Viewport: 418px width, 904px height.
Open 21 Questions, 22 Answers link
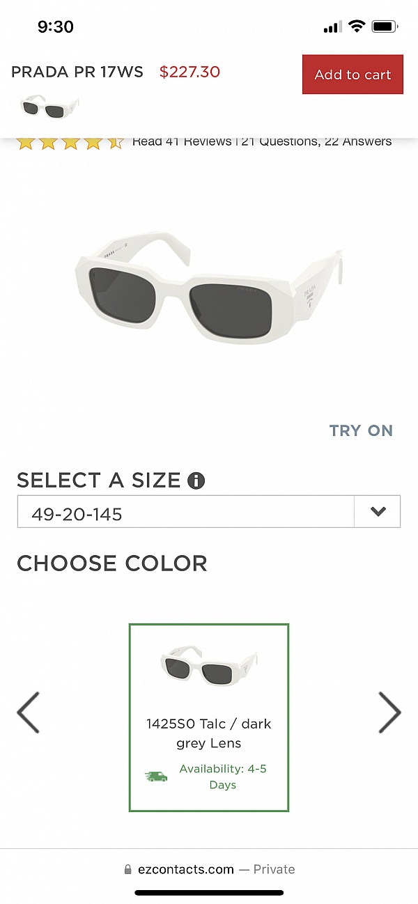pyautogui.click(x=316, y=141)
